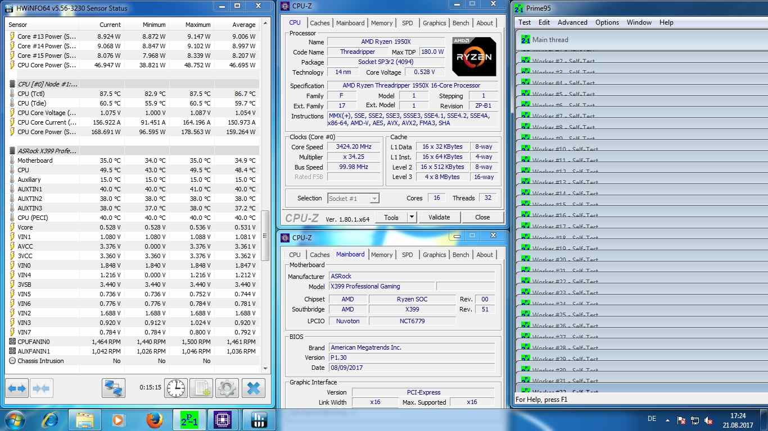Viewport: 768px width, 431px height.
Task: Open Internet Explorer from taskbar
Action: coord(50,420)
